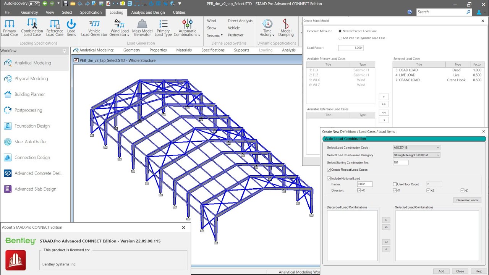489x275 pixels.
Task: Click the Generate Loads button
Action: coord(467,200)
